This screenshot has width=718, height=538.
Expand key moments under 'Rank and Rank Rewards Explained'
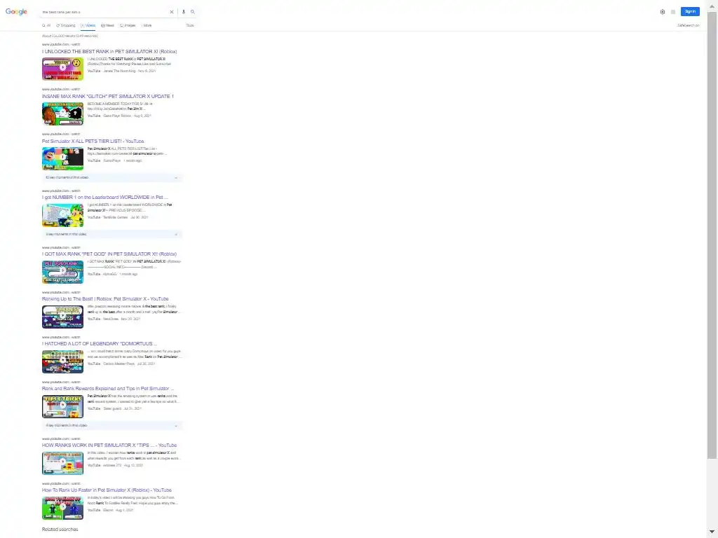point(112,425)
